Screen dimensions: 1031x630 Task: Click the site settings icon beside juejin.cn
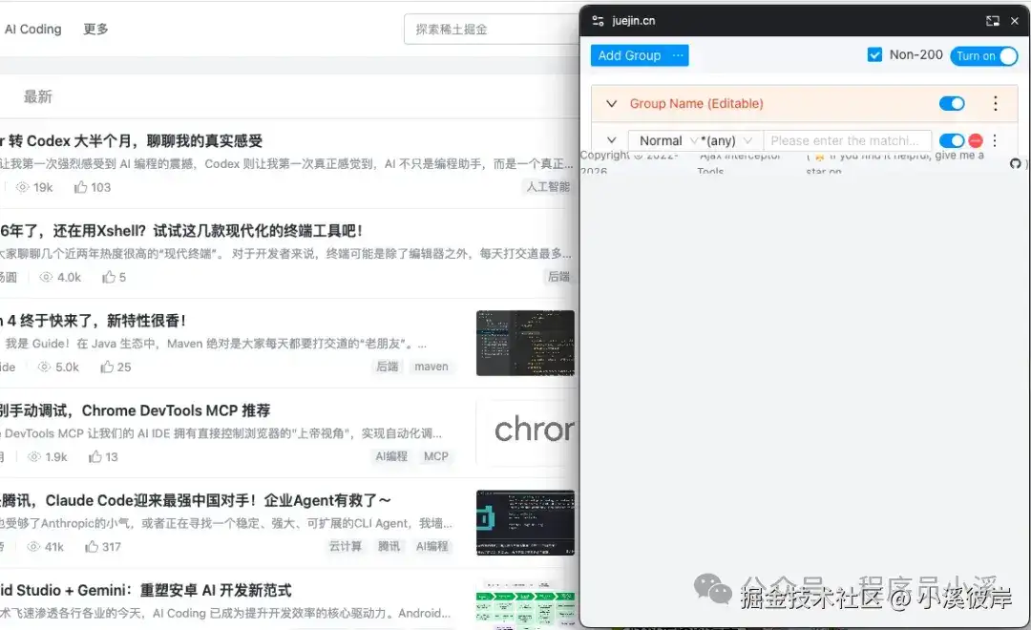coord(598,21)
